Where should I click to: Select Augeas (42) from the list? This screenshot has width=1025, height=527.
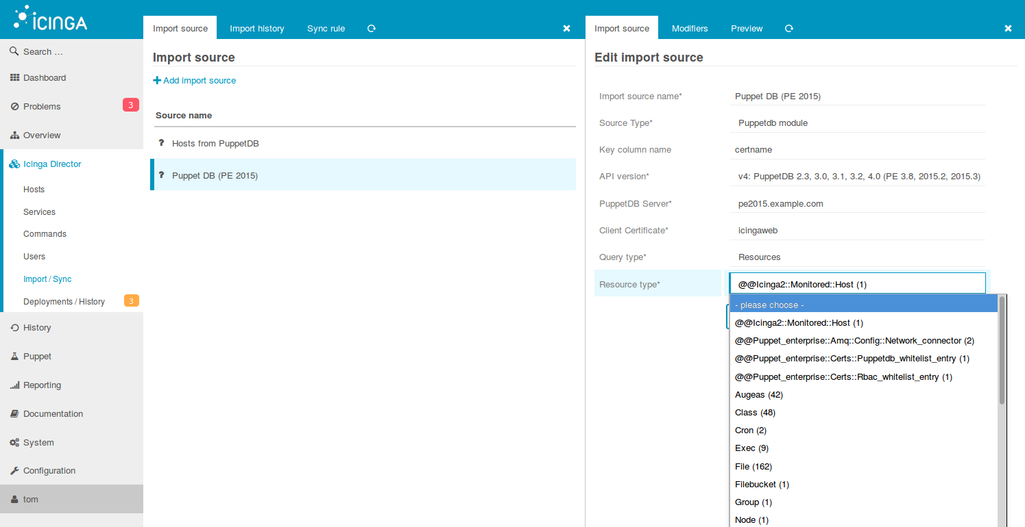coord(863,394)
